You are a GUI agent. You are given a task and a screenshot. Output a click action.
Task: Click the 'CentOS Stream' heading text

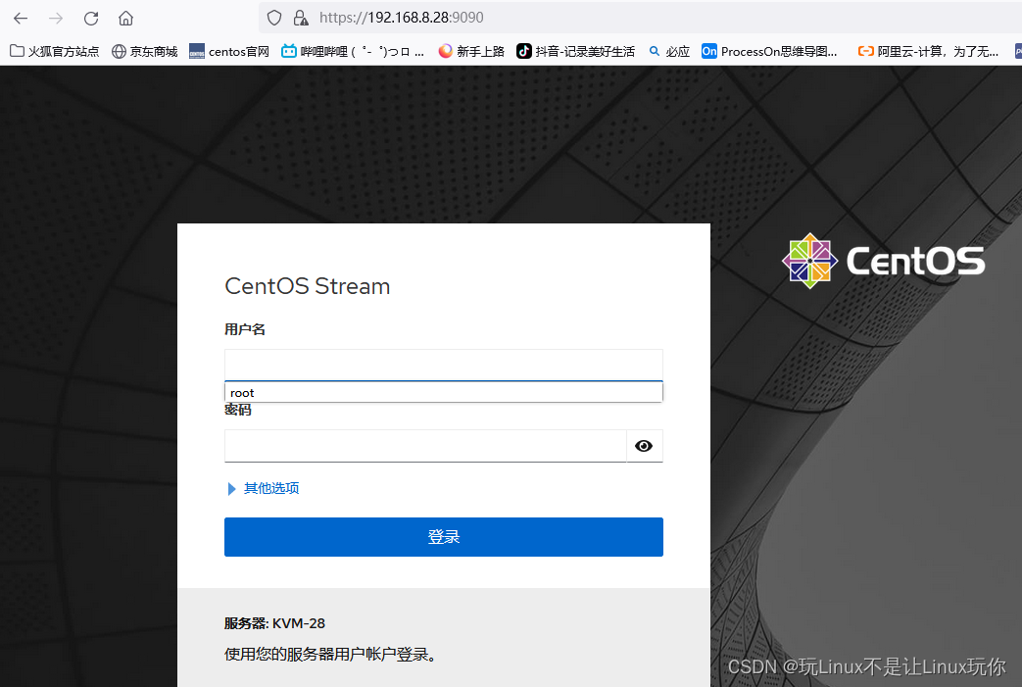tap(308, 286)
